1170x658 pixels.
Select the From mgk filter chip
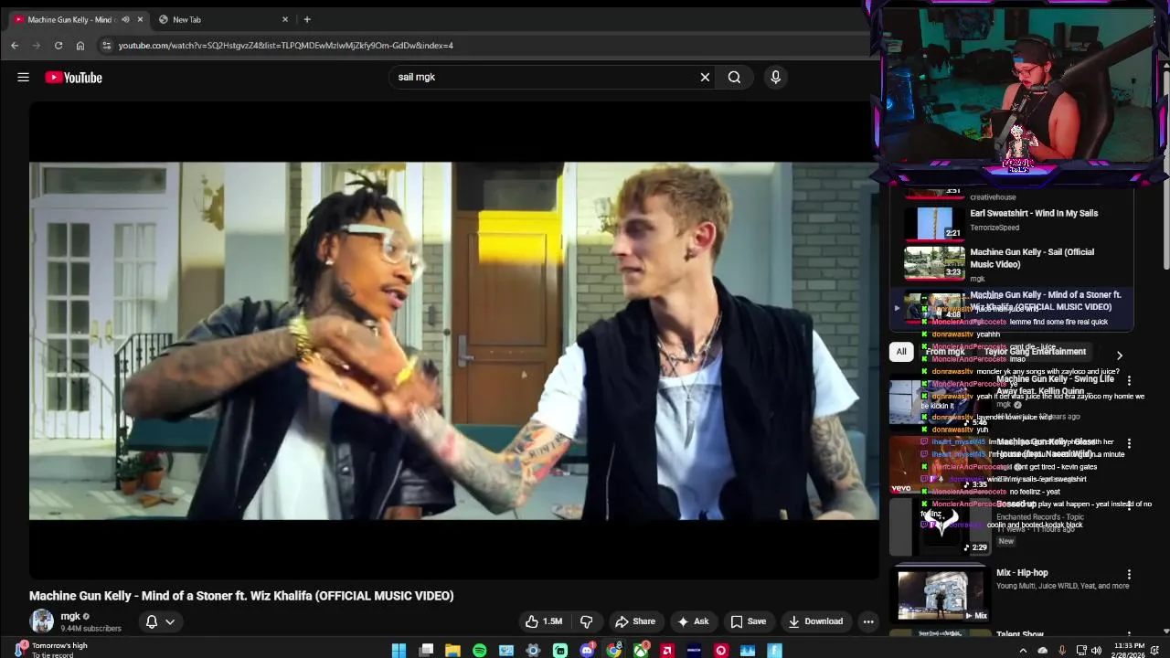(x=944, y=352)
